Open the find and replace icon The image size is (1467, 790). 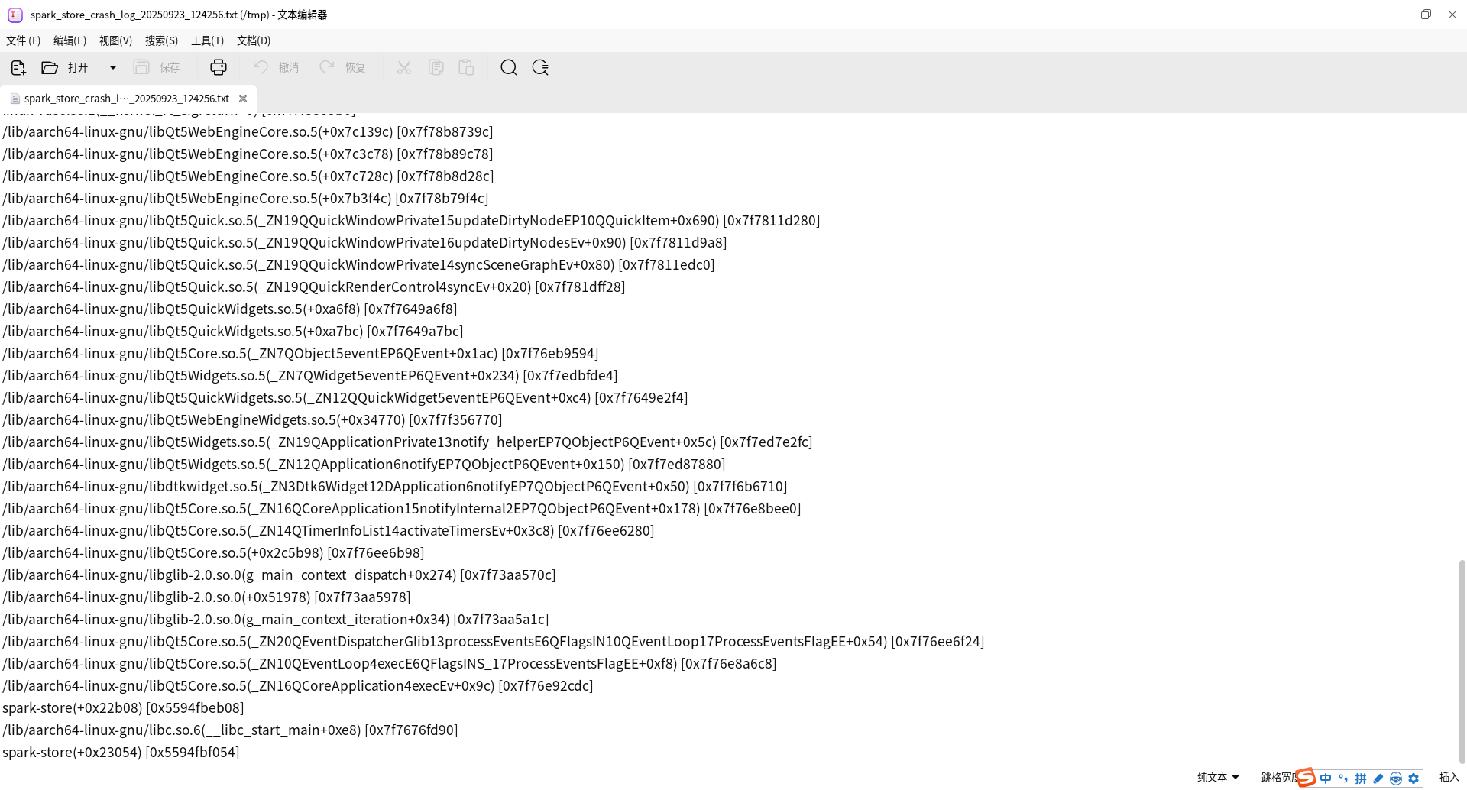(x=540, y=67)
